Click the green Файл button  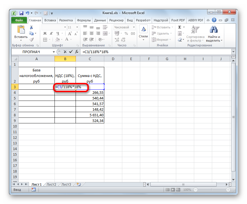tap(19, 20)
